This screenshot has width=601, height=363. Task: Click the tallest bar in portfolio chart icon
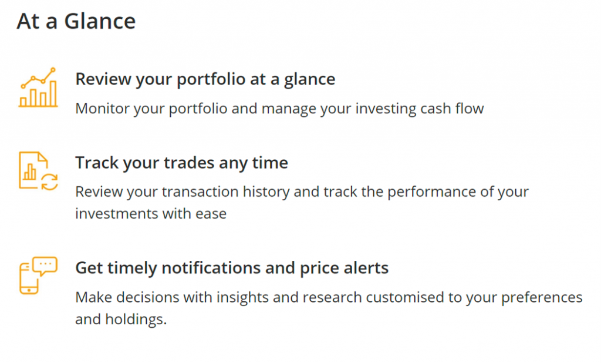pos(53,93)
